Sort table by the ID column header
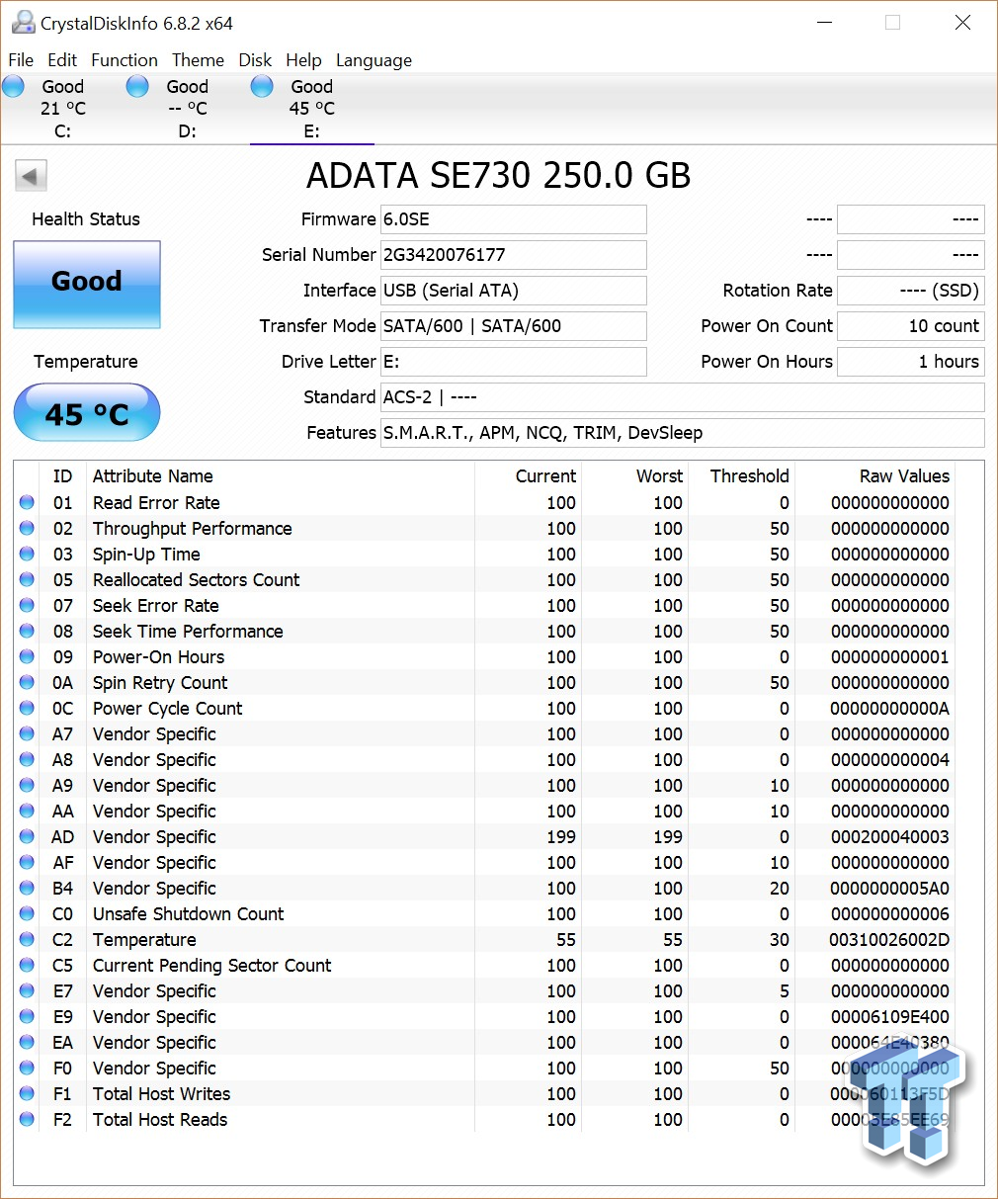This screenshot has height=1199, width=998. coord(62,476)
